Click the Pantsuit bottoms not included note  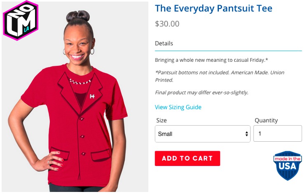220,76
